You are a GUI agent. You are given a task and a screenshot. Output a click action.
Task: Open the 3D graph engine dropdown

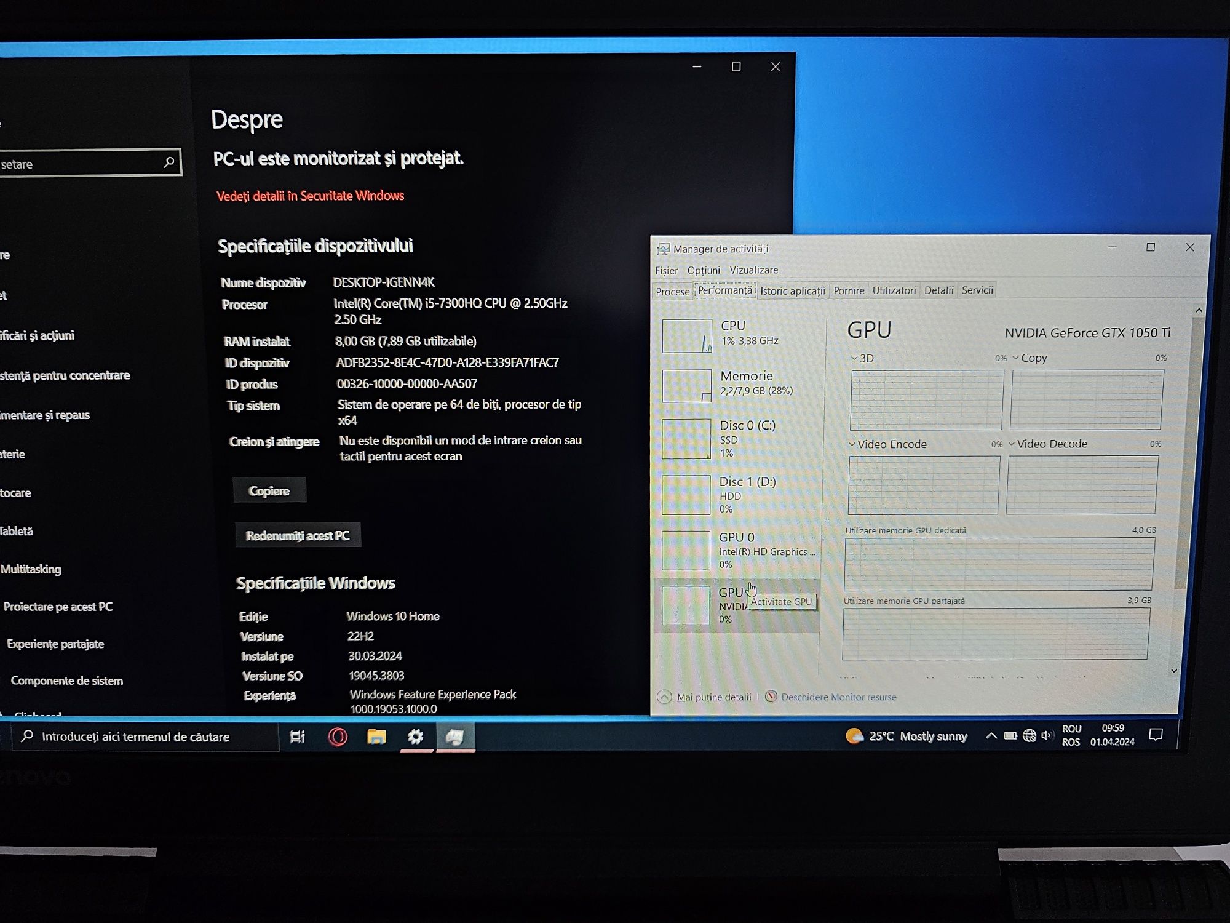[x=854, y=358]
